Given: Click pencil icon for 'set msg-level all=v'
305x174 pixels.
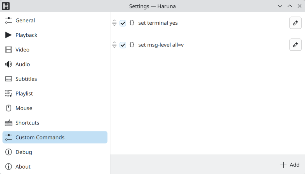Looking at the screenshot, I should pyautogui.click(x=295, y=45).
